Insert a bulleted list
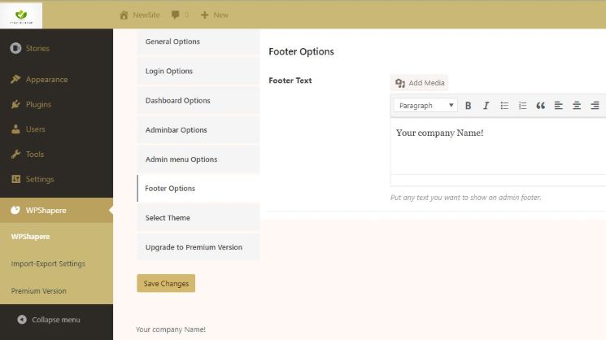The height and width of the screenshot is (340, 606). pyautogui.click(x=504, y=106)
